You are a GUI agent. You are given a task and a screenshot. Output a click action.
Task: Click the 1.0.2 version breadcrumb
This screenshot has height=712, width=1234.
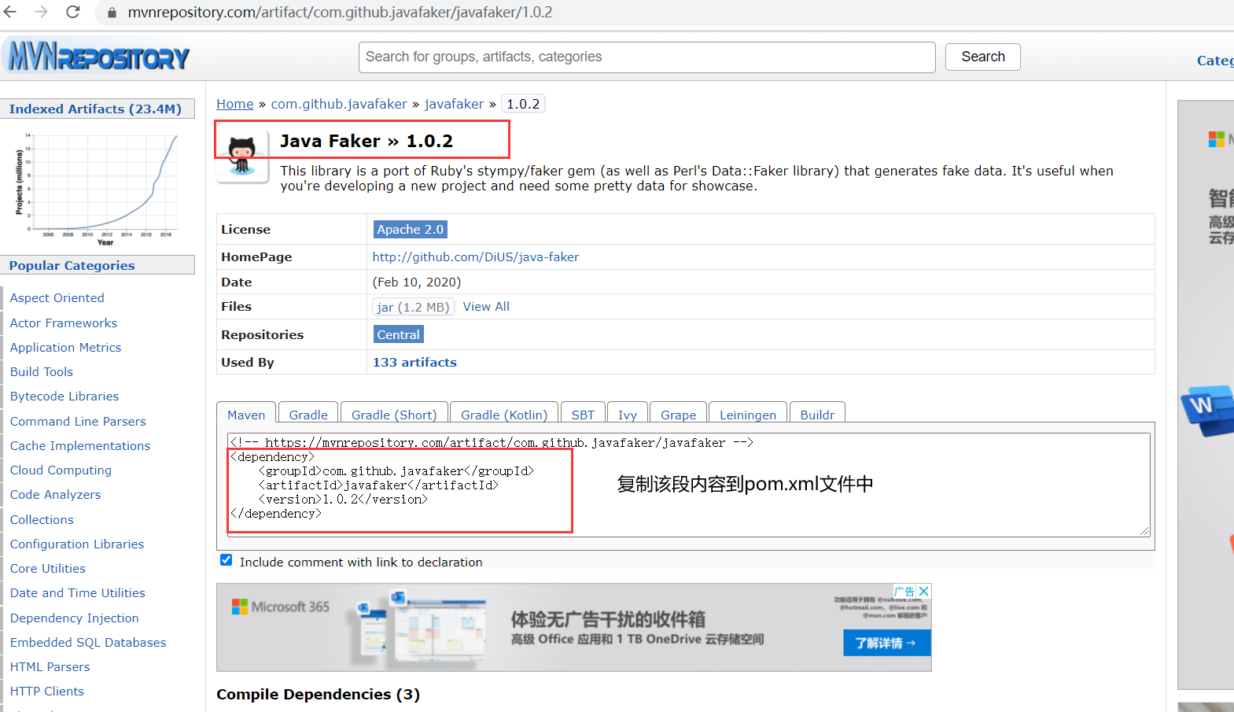point(523,104)
